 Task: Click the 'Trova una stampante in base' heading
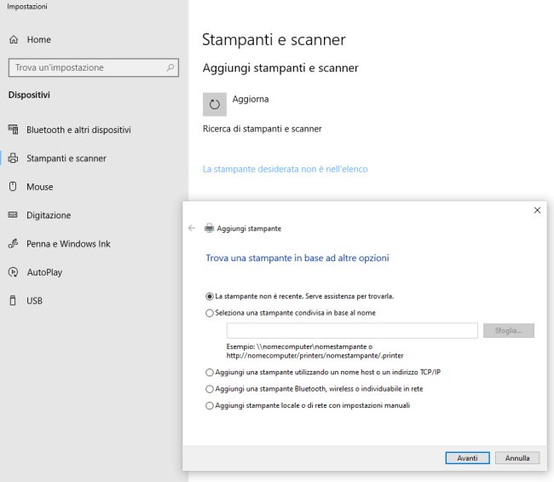pyautogui.click(x=297, y=258)
